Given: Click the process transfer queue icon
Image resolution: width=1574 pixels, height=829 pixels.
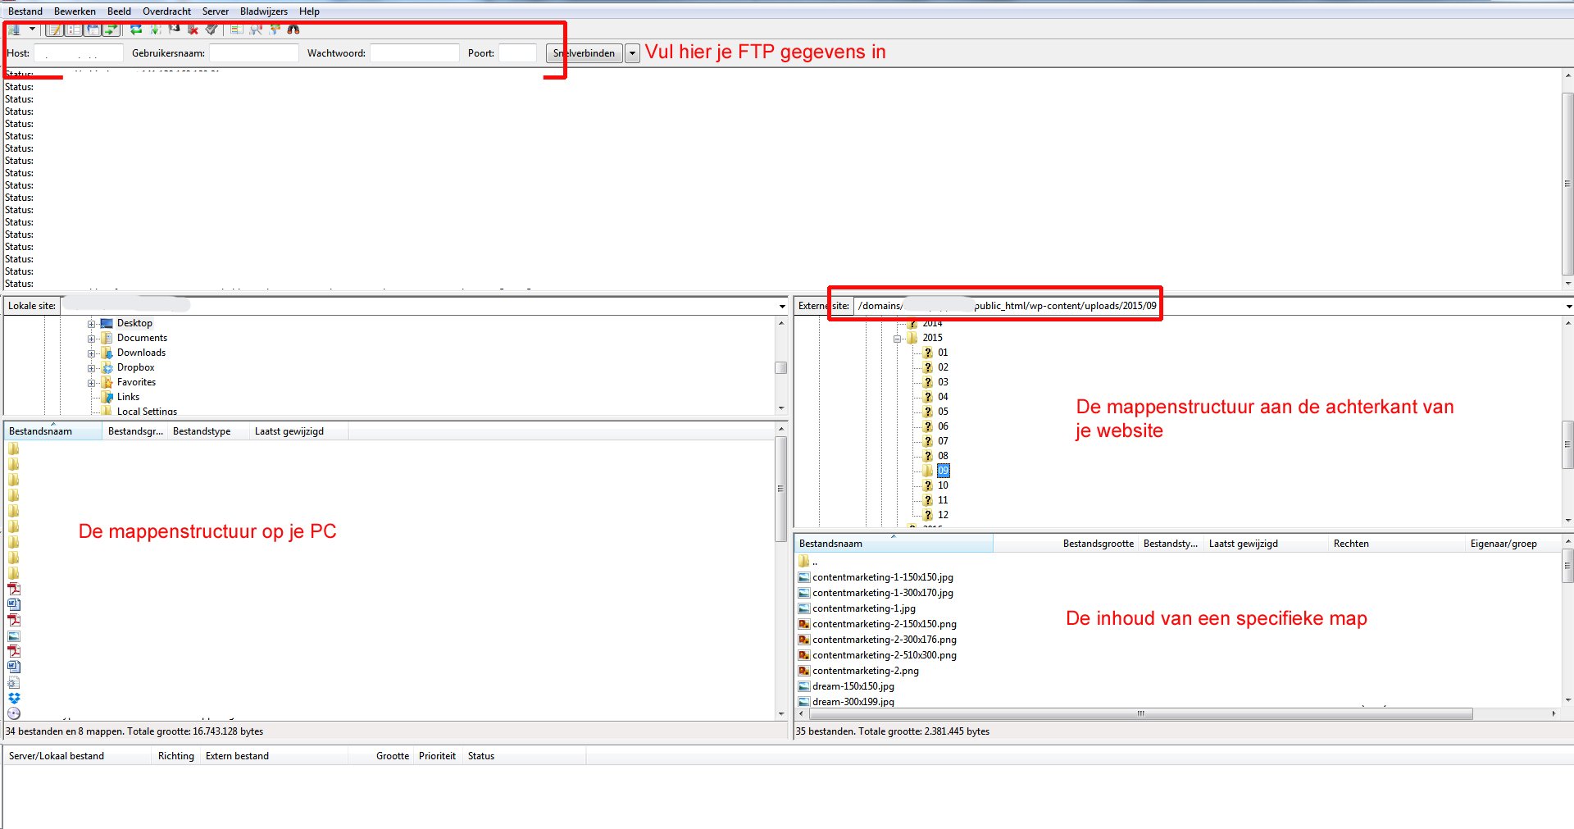Looking at the screenshot, I should [155, 30].
